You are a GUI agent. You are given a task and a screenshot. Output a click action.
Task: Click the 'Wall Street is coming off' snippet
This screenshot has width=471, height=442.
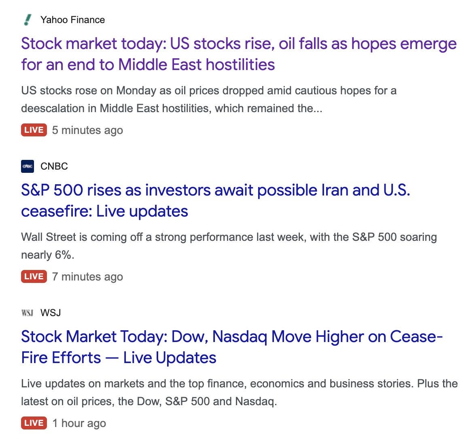[229, 246]
